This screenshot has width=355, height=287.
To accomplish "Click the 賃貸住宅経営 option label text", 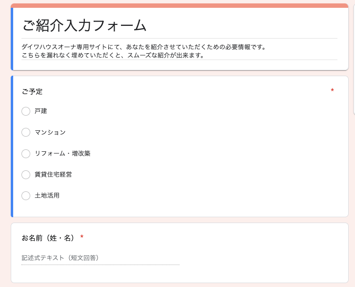I will pos(53,174).
